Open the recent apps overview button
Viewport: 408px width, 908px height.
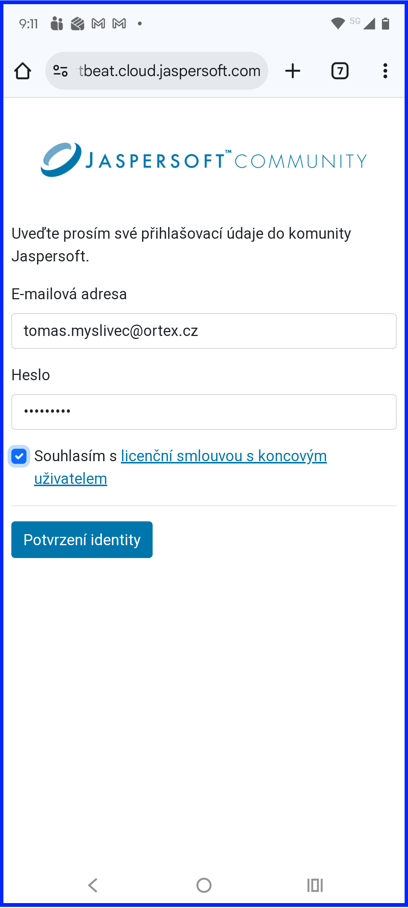click(x=315, y=885)
